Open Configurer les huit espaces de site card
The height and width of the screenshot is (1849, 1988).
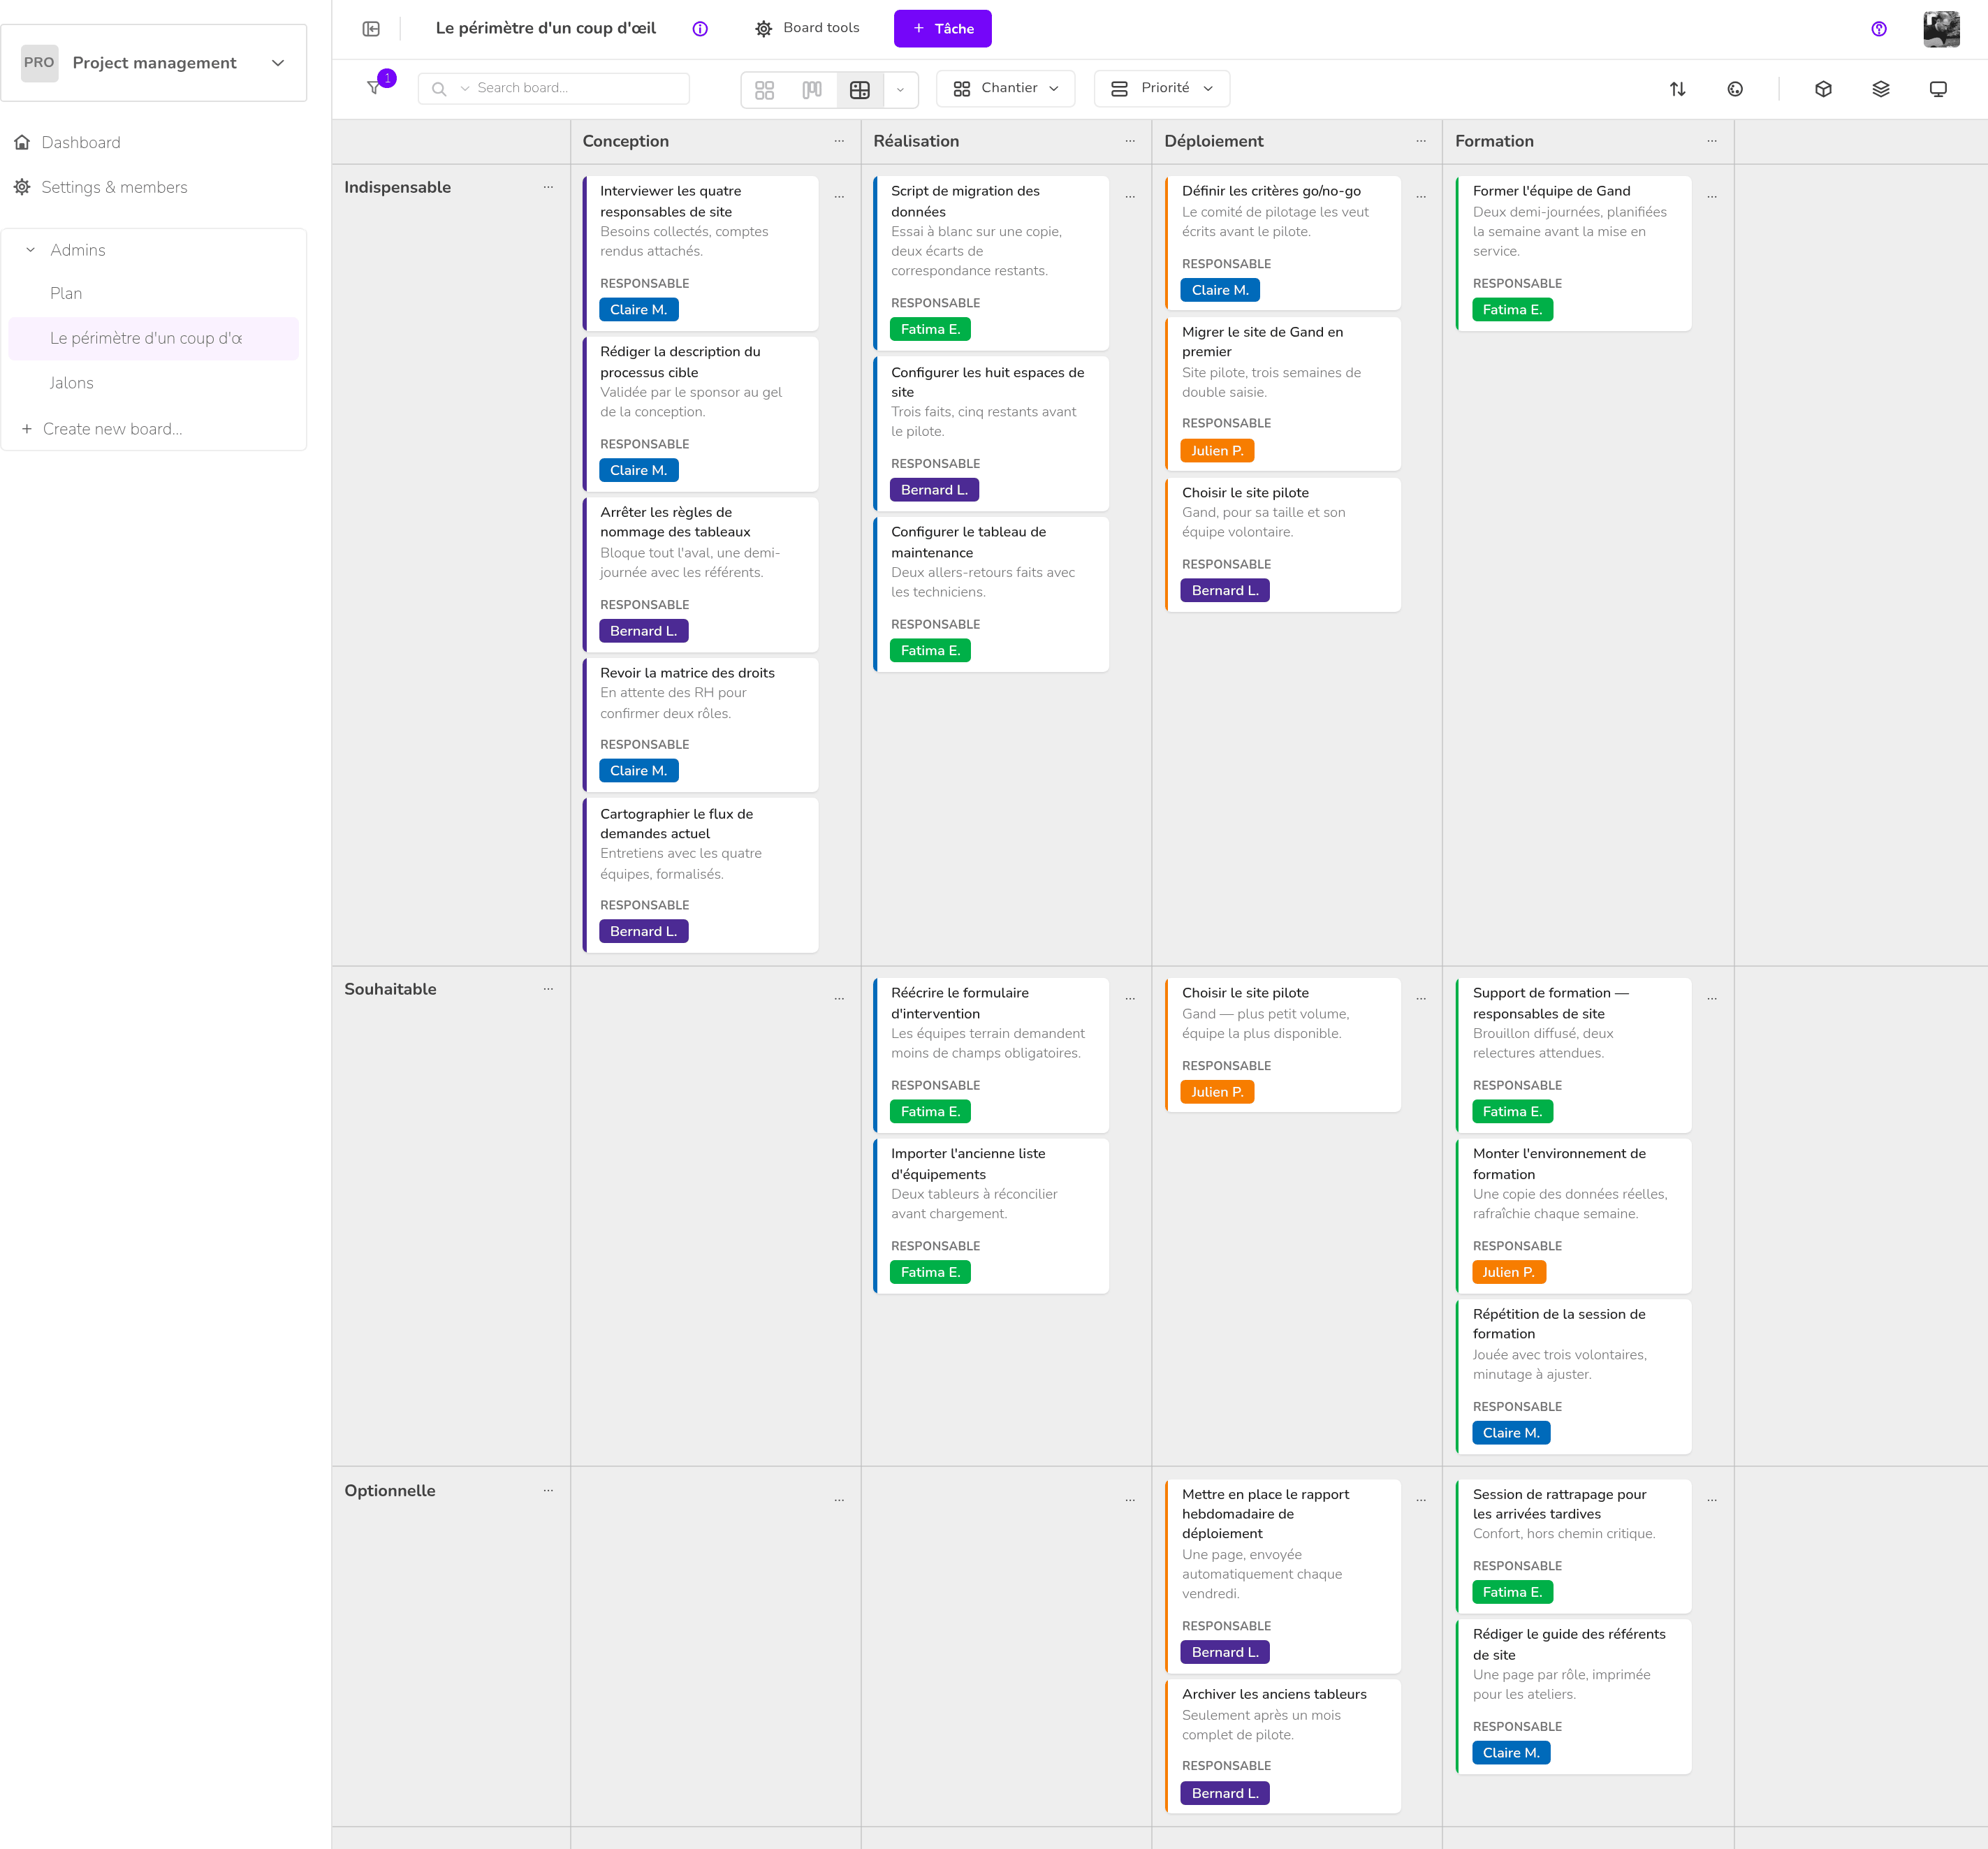tap(992, 433)
